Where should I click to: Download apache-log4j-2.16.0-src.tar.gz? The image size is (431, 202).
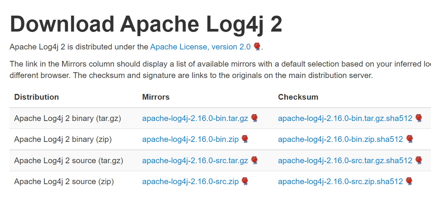coord(195,161)
